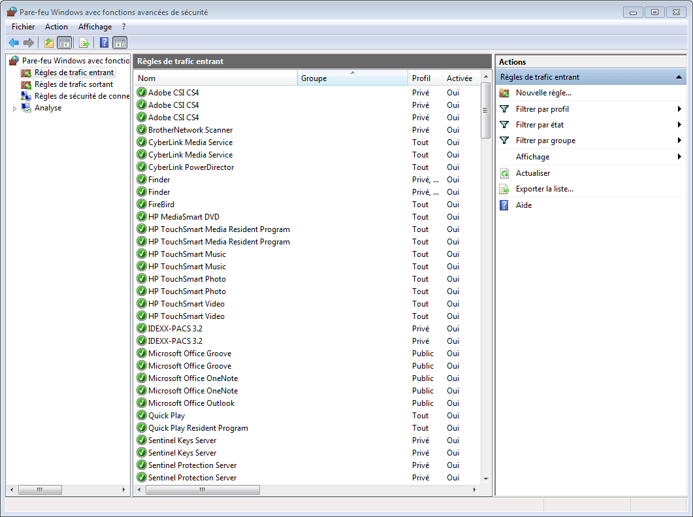
Task: Click Nouvelle règle... in Actions pane
Action: pyautogui.click(x=543, y=93)
